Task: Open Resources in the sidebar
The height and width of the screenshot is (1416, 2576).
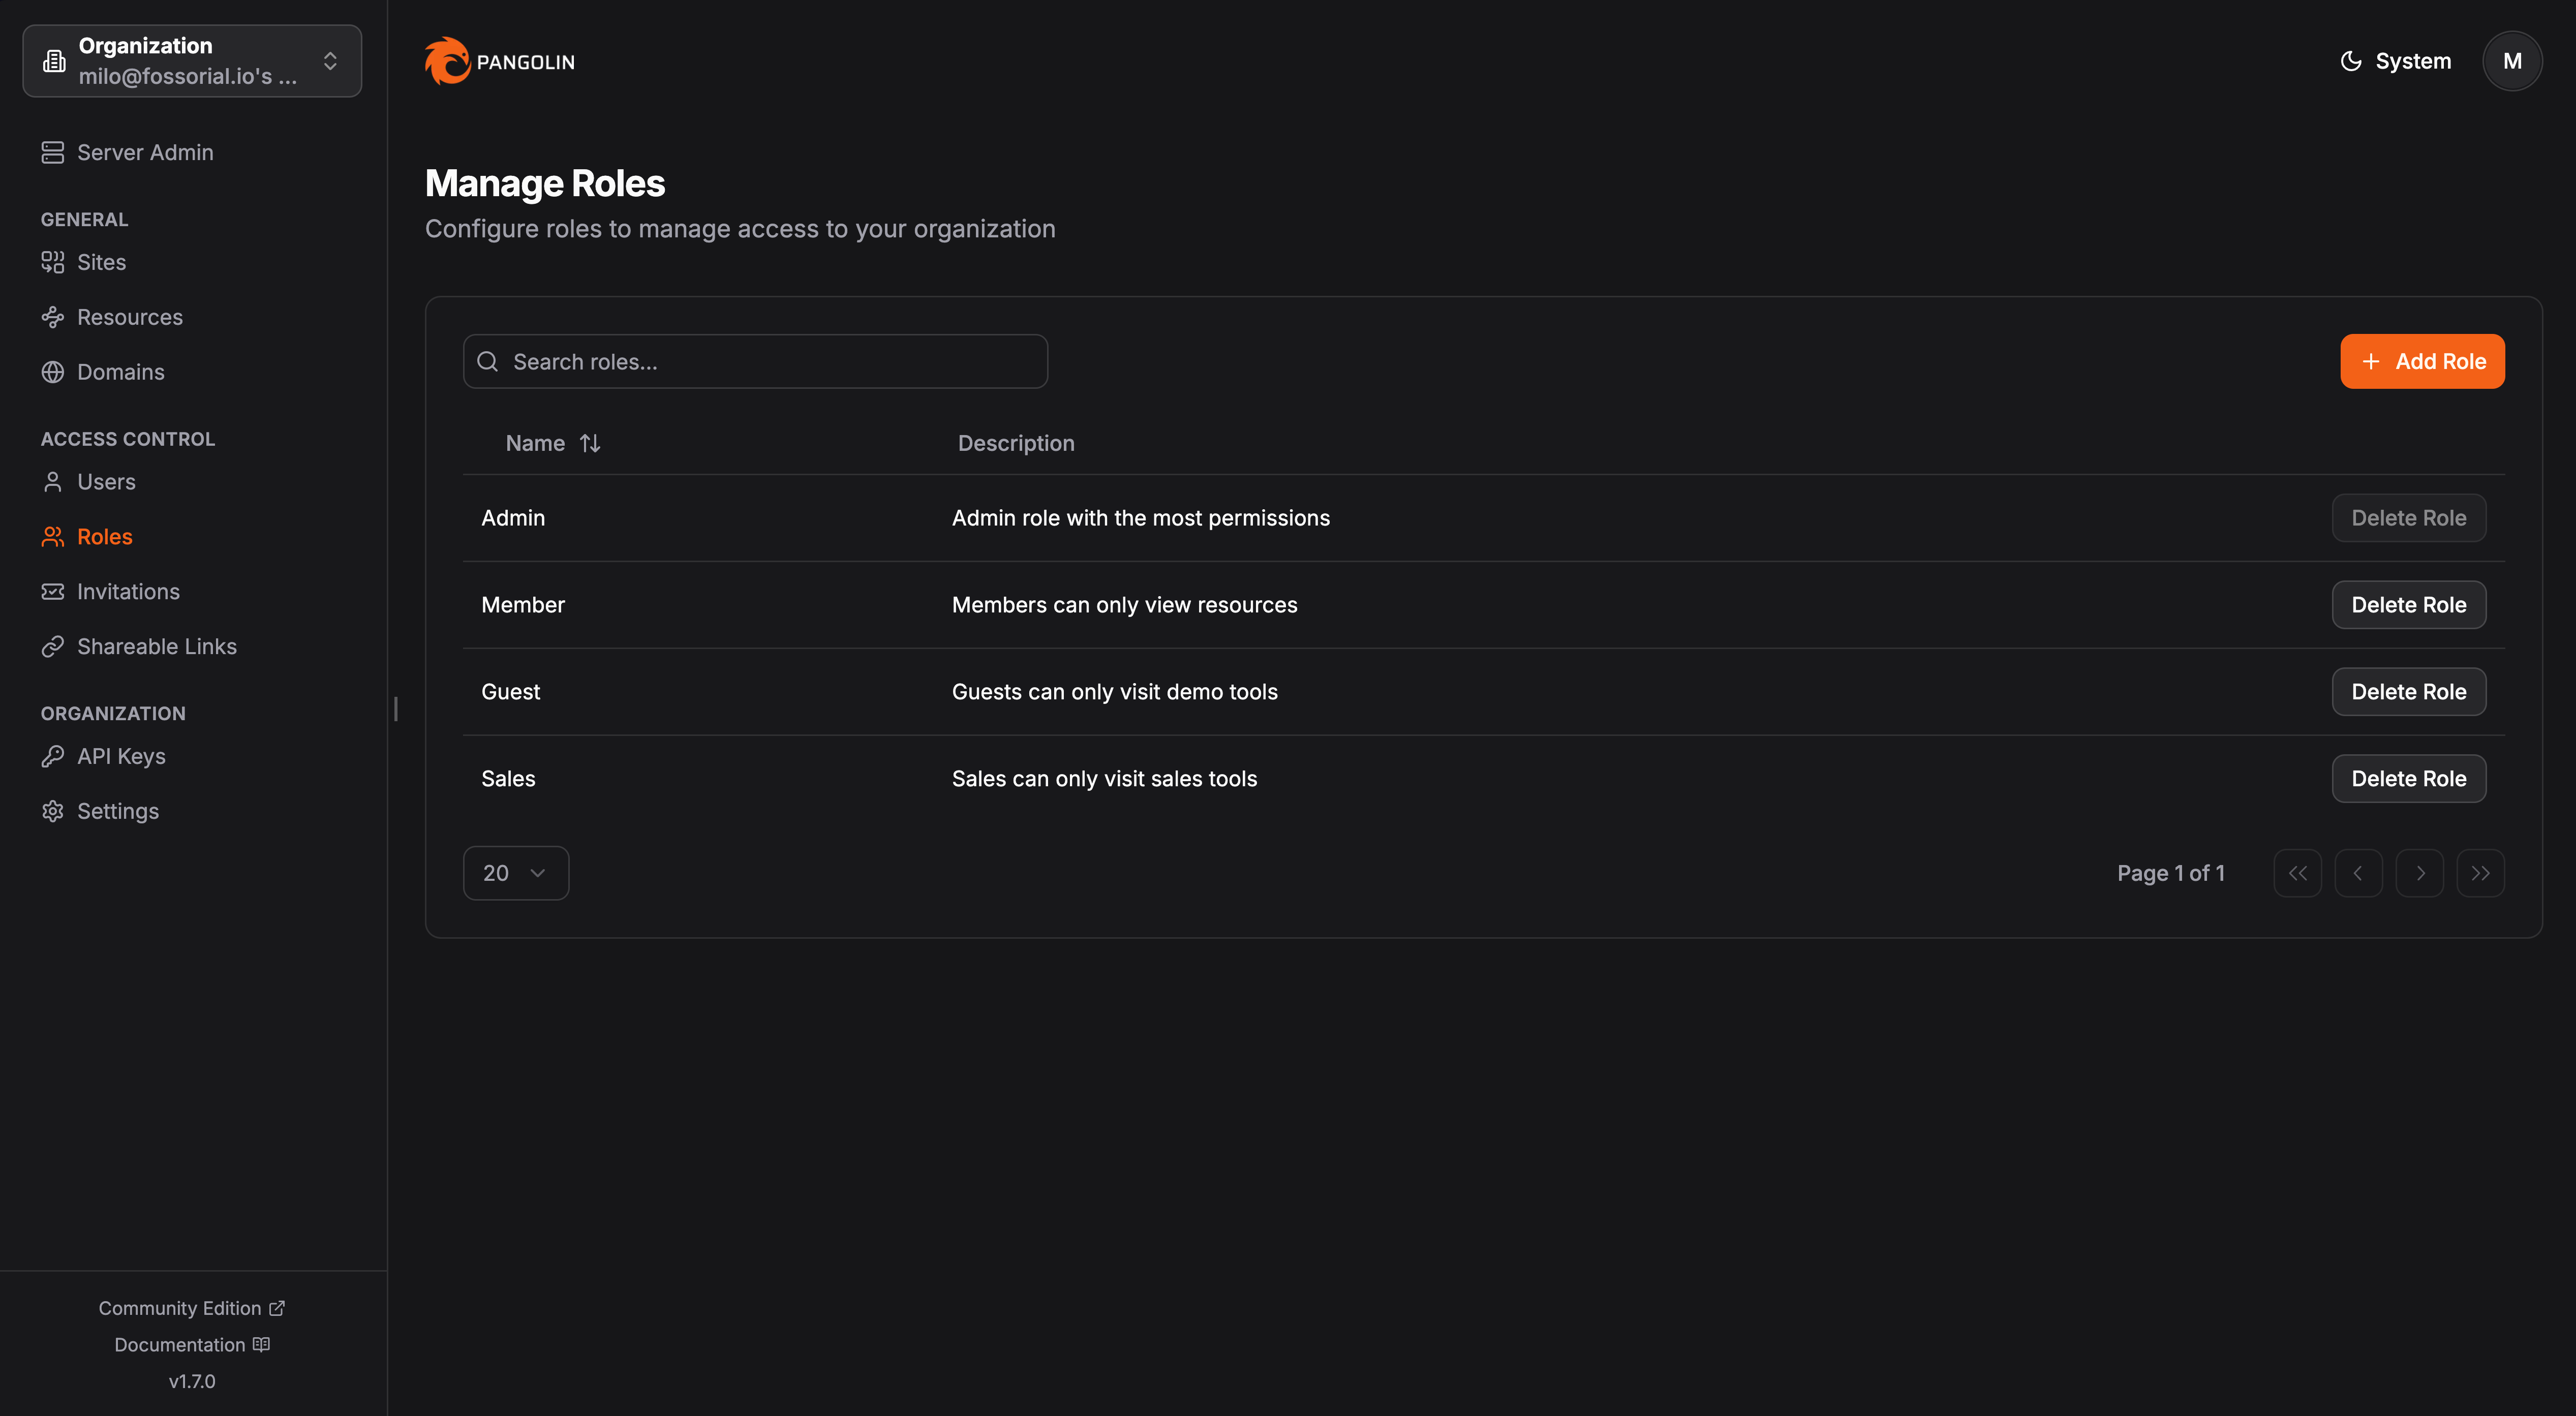Action: [129, 317]
